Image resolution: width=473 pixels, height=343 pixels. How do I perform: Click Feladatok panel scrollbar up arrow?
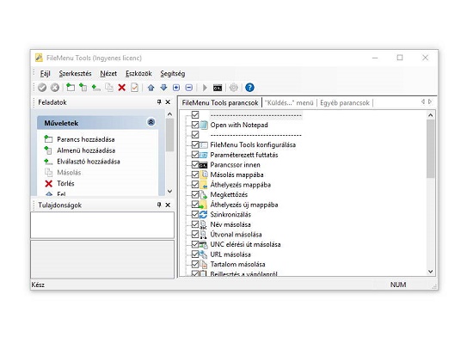(x=169, y=114)
